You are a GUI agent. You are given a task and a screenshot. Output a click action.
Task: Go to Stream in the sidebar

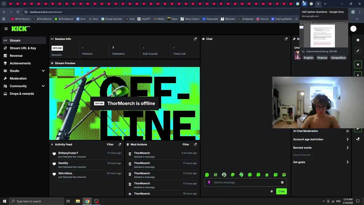[x=24, y=40]
